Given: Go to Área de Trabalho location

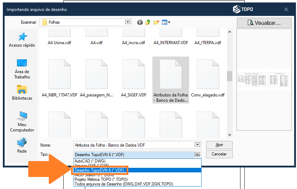Looking at the screenshot, I should tap(22, 69).
